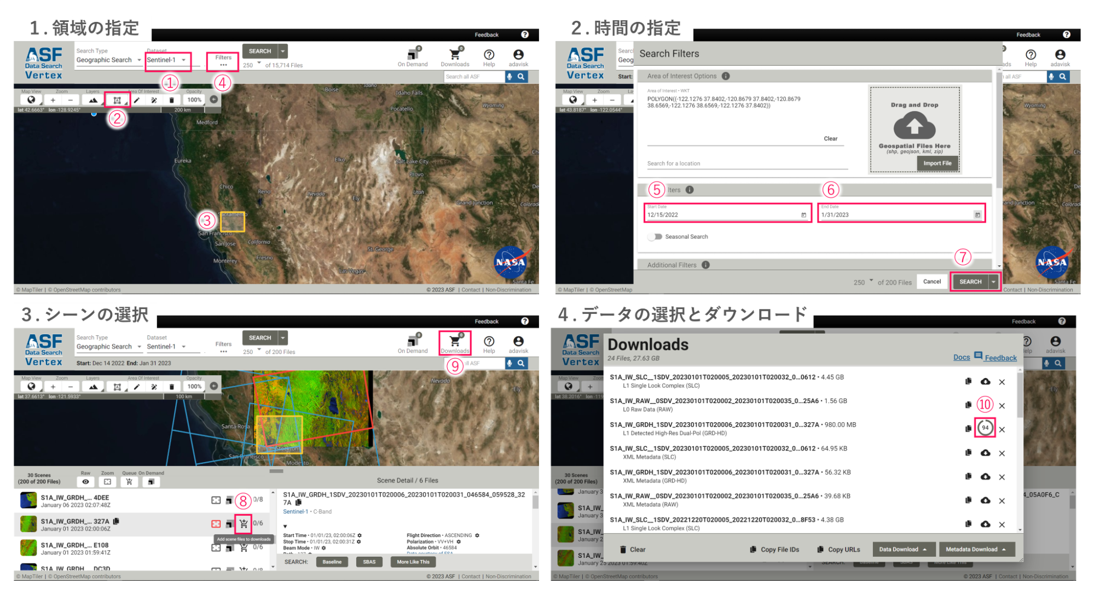The height and width of the screenshot is (589, 1094).
Task: Open the End Date calendar icon in panel 2
Action: pyautogui.click(x=977, y=215)
